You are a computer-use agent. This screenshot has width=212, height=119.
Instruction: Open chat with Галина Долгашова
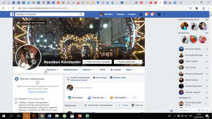click(x=193, y=103)
